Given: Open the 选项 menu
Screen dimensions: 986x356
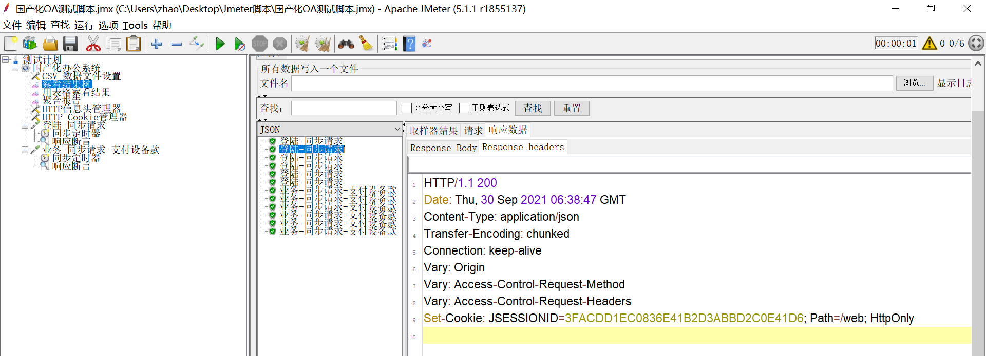Looking at the screenshot, I should point(108,25).
